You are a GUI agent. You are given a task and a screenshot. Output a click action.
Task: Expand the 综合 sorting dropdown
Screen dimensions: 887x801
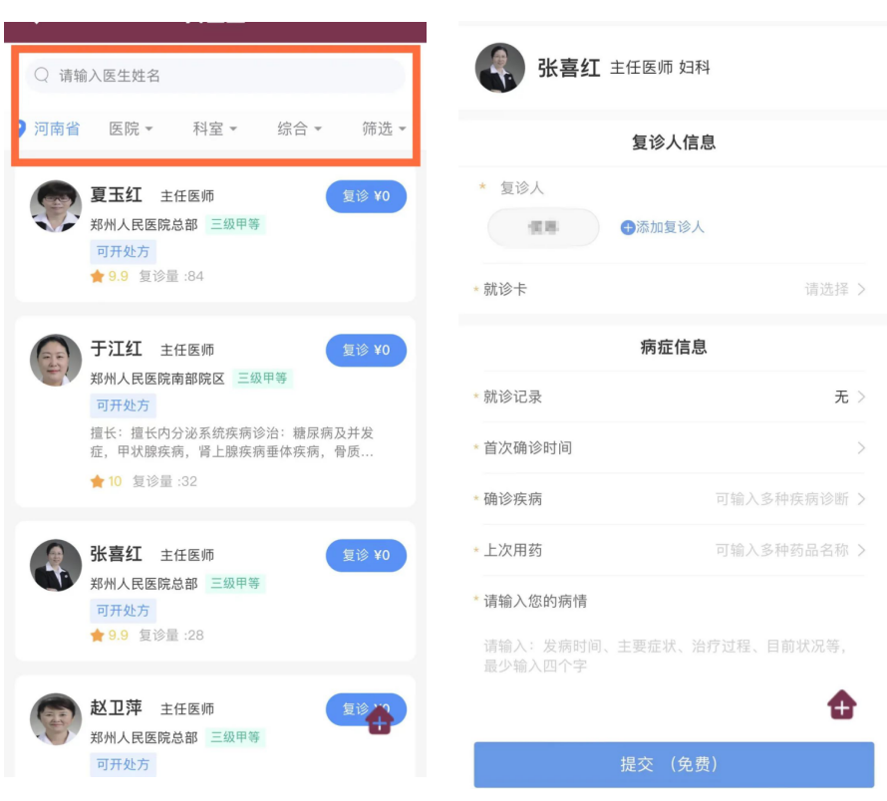coord(299,129)
